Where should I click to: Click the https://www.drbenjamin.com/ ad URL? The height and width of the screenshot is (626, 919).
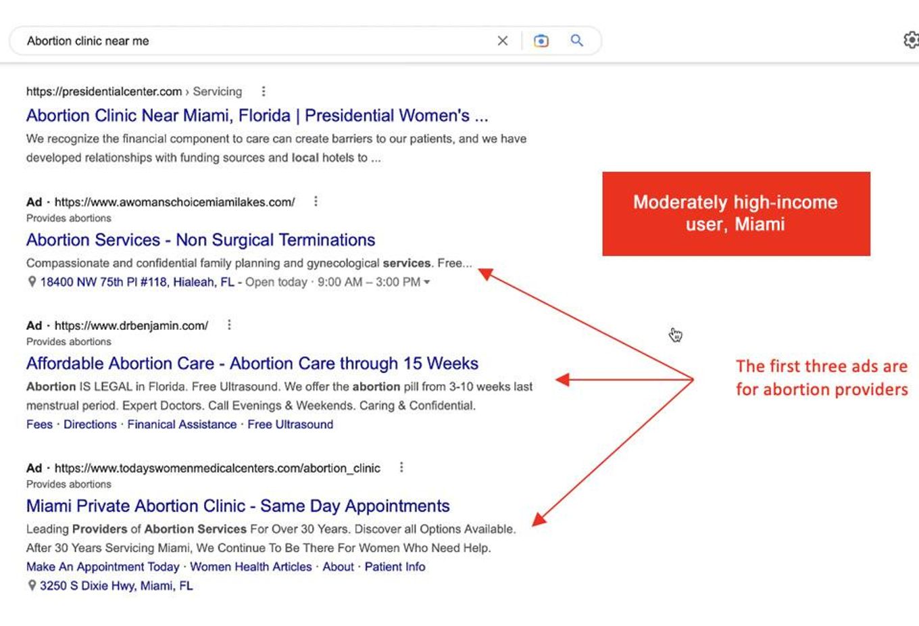click(x=131, y=325)
